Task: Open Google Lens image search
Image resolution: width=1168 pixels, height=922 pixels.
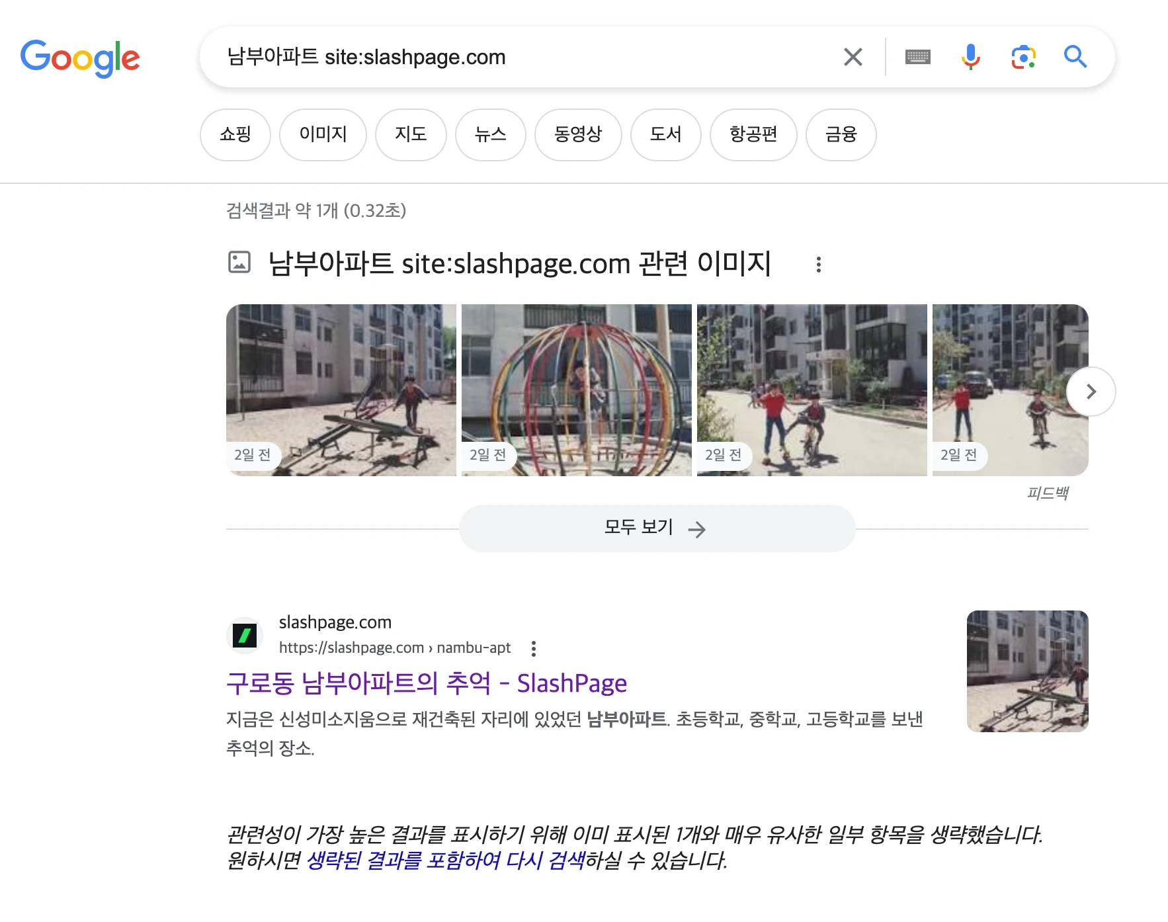Action: click(x=1022, y=58)
